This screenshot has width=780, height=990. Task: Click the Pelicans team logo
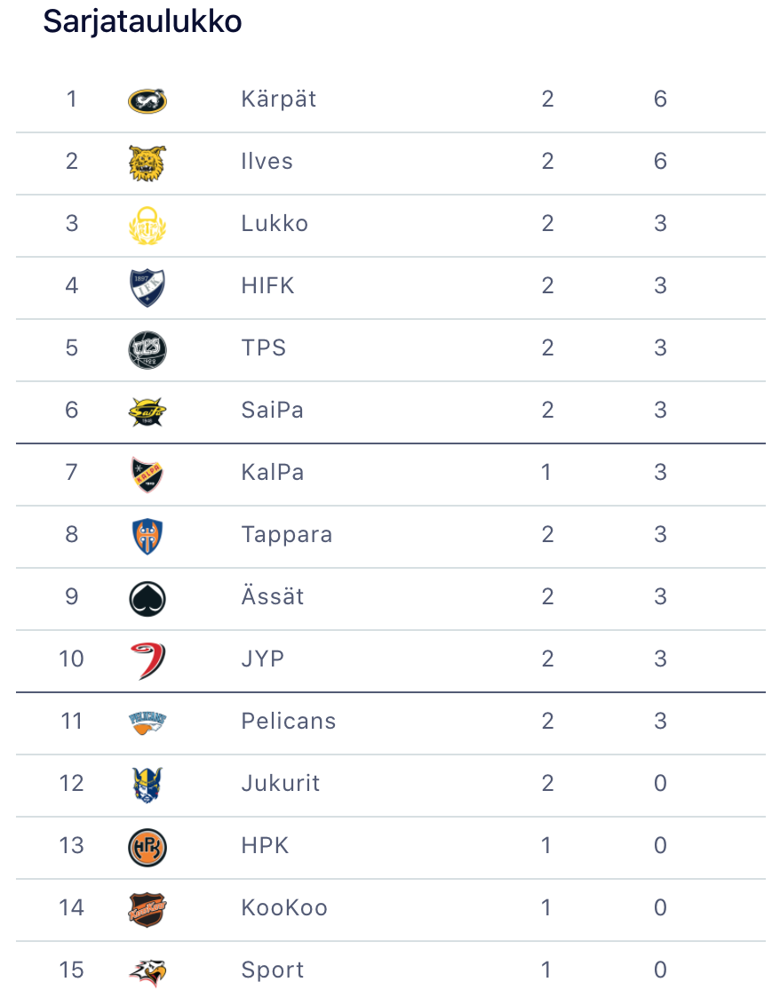(147, 722)
